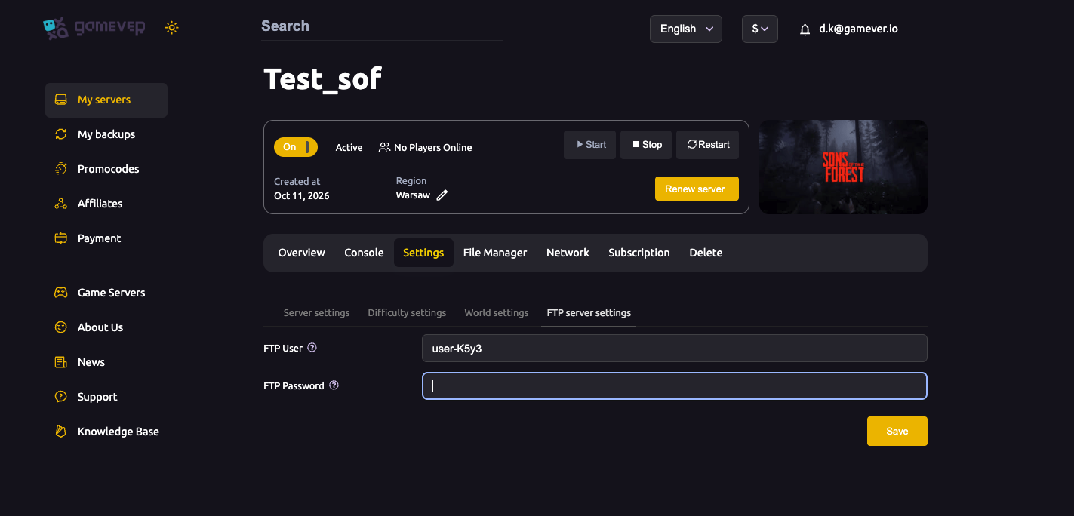1074x516 pixels.
Task: Switch to World settings sub-tab
Action: click(x=497, y=312)
